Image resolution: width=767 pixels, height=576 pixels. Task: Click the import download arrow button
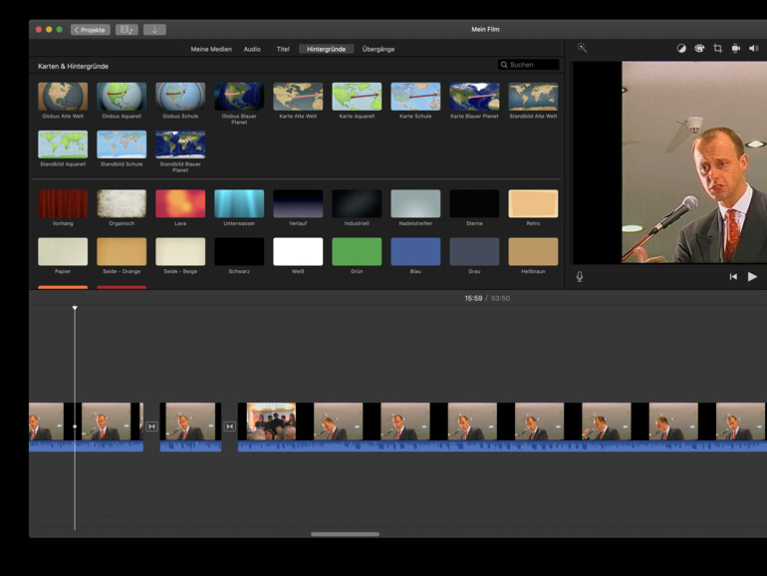click(154, 30)
